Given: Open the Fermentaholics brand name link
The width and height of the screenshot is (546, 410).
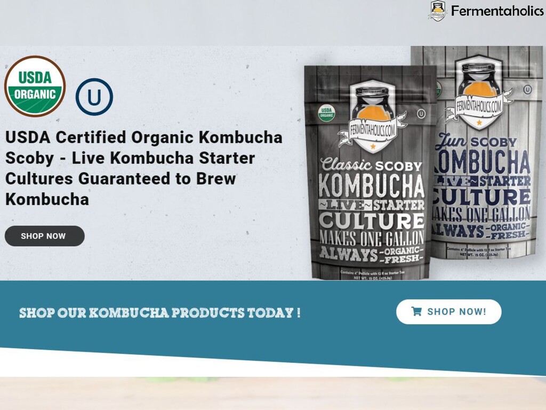Looking at the screenshot, I should (x=497, y=11).
